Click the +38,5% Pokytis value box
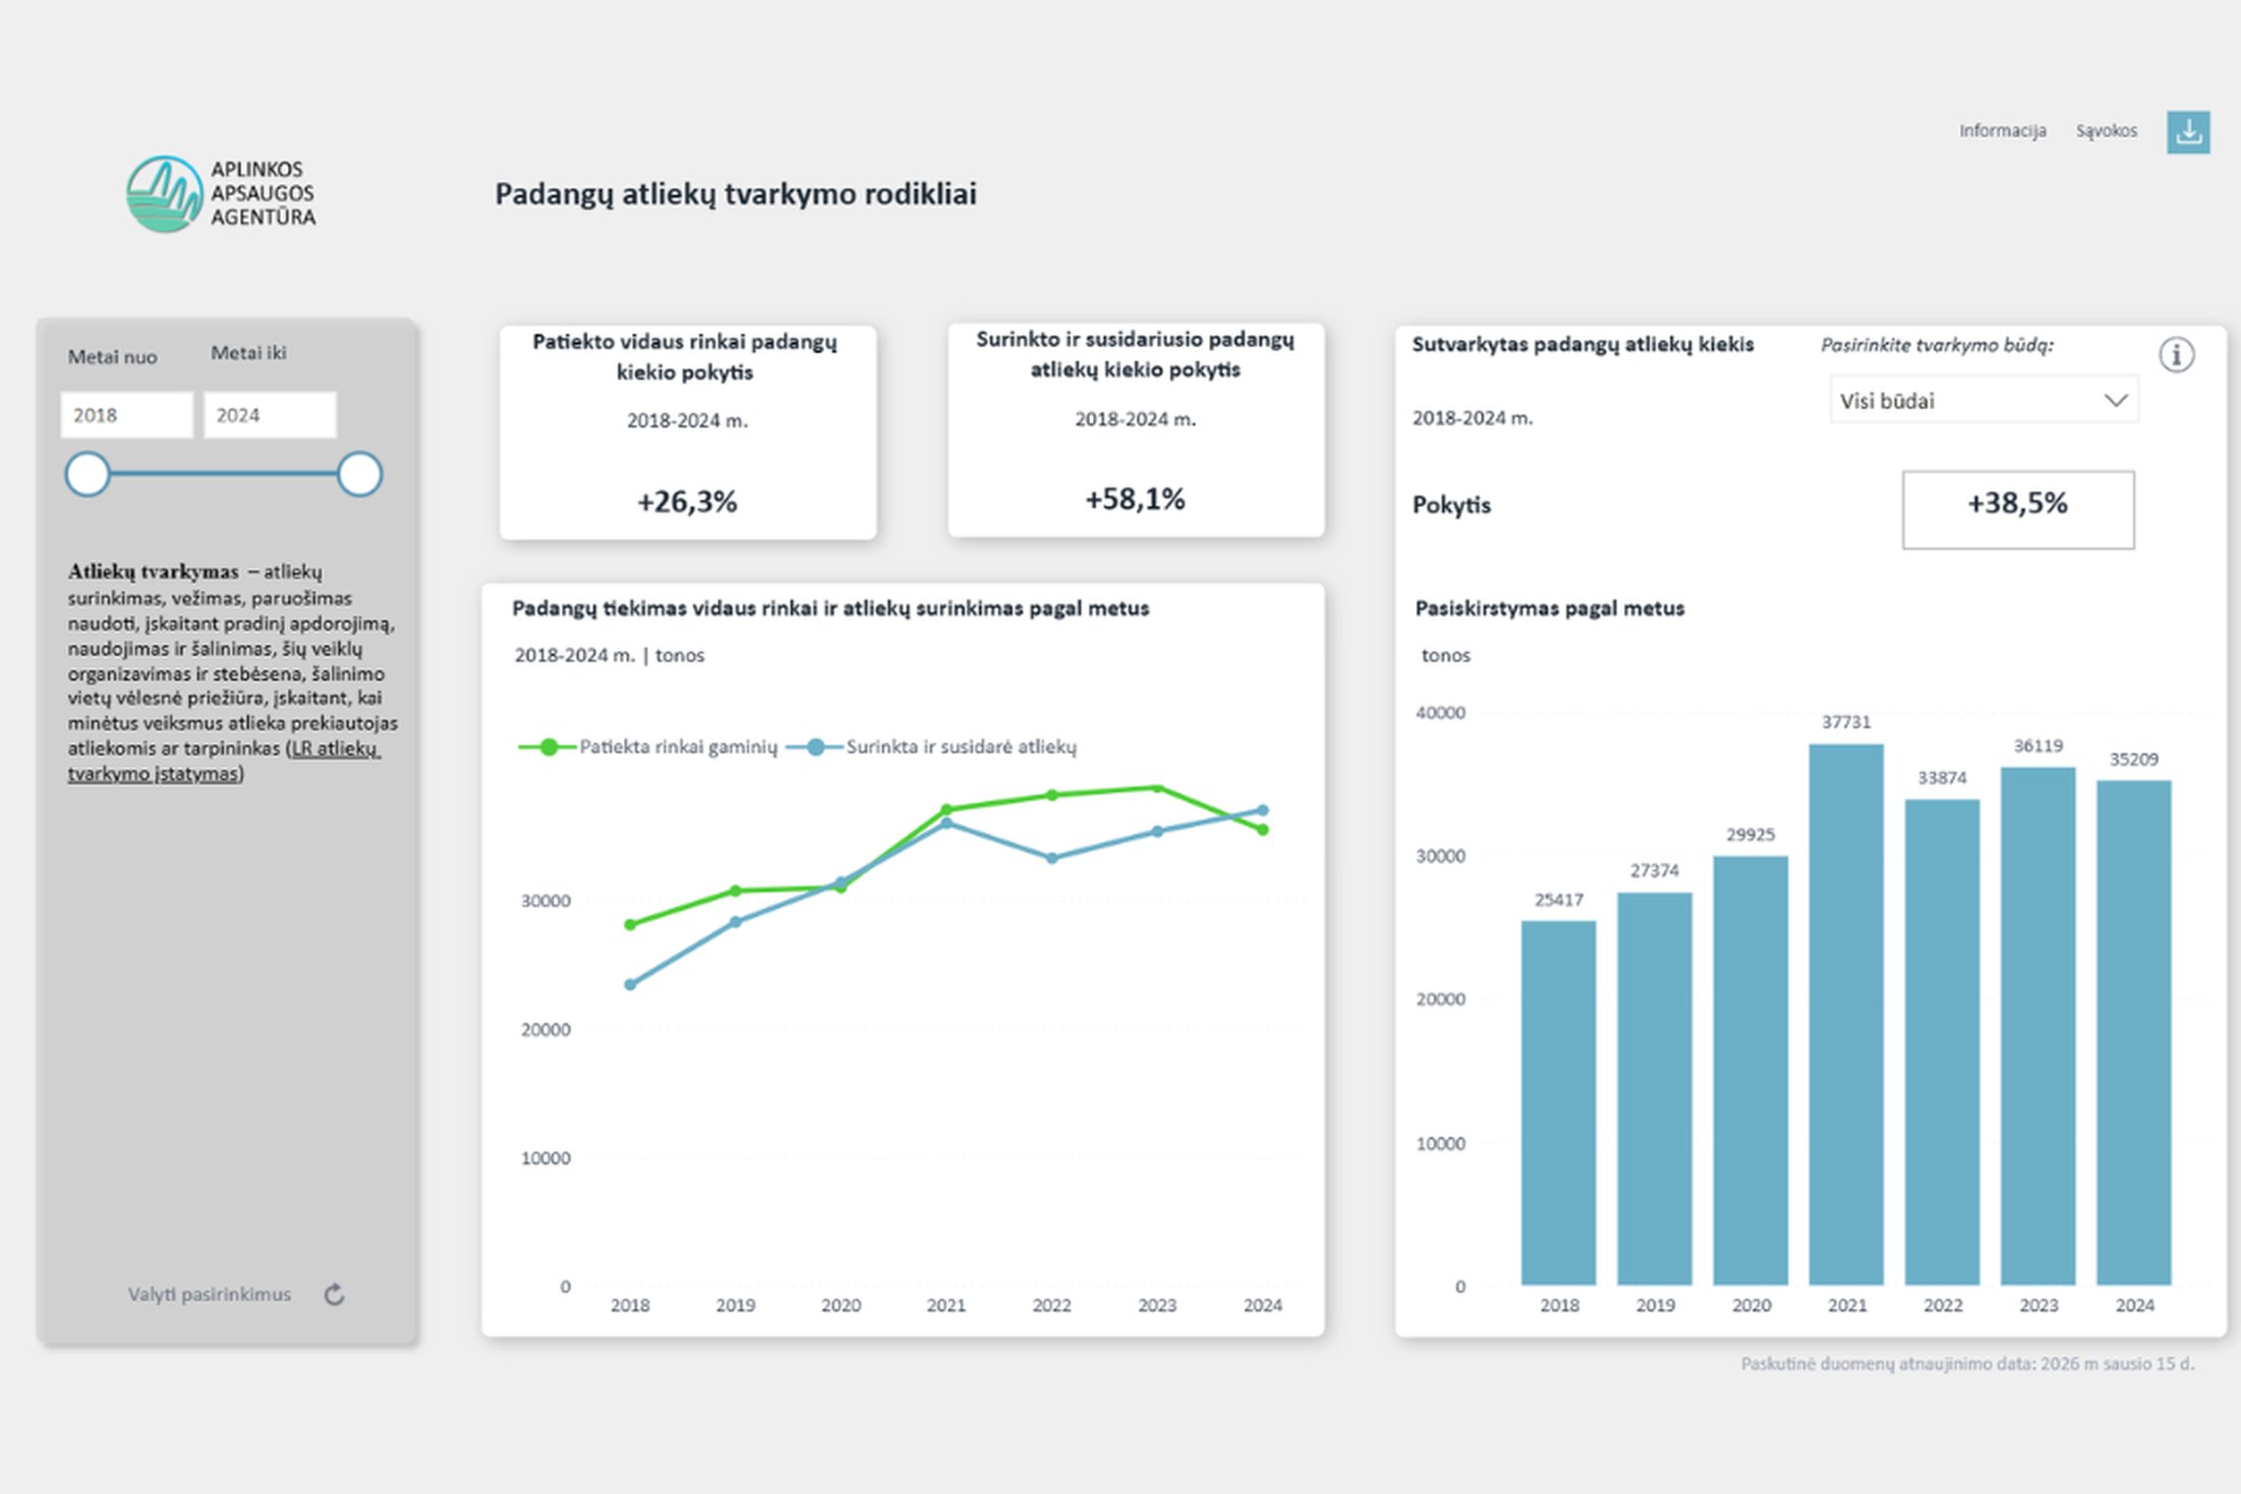 click(2018, 509)
